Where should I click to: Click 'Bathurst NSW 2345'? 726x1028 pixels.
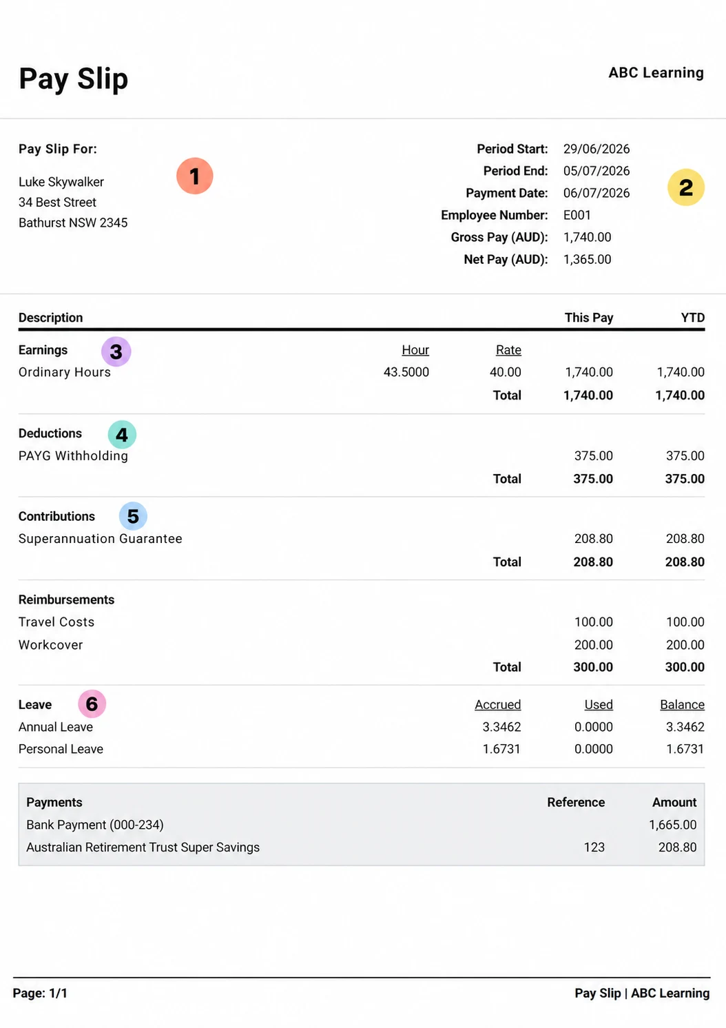pyautogui.click(x=73, y=223)
